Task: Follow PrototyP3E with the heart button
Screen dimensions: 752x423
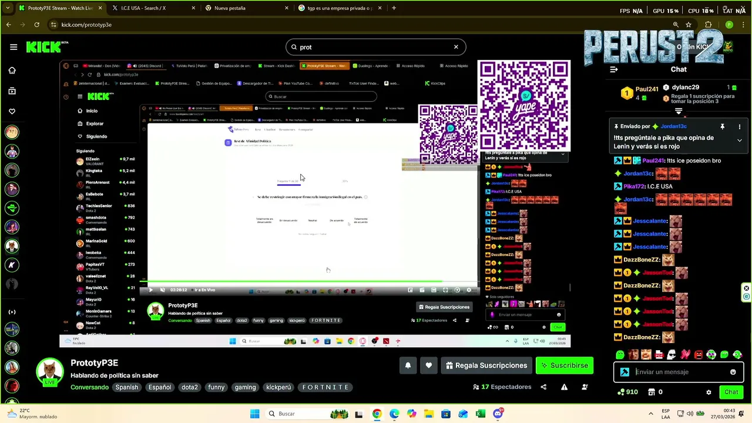Action: click(429, 365)
